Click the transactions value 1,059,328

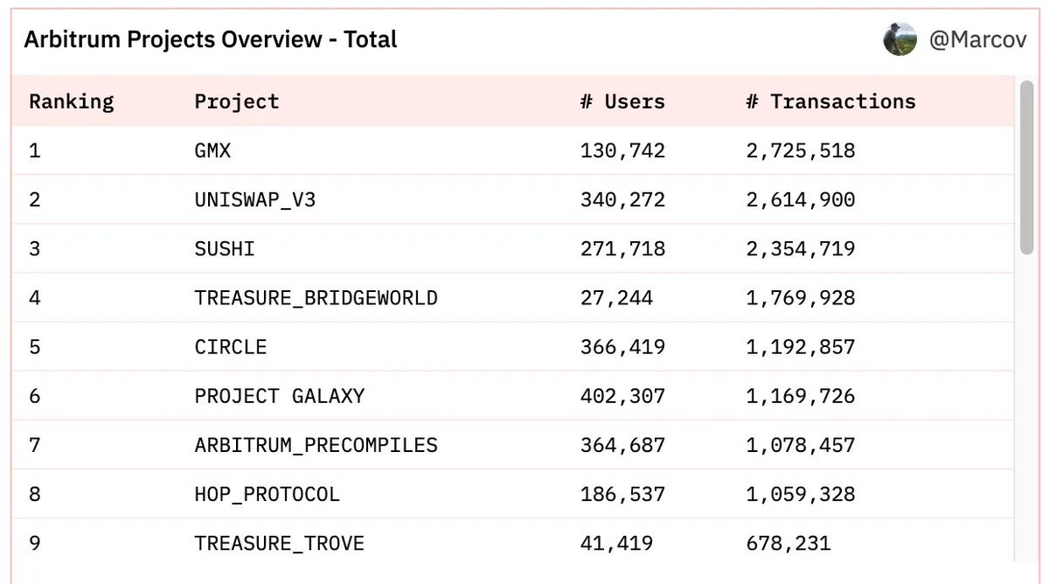point(801,495)
